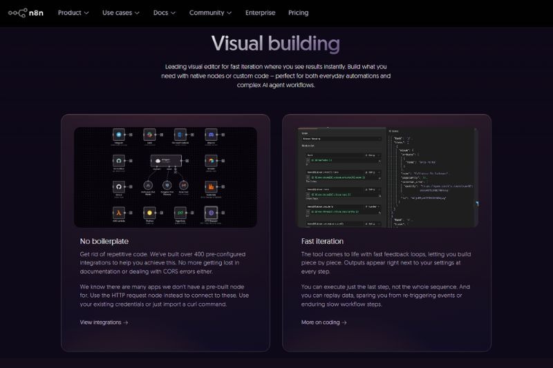
Task: Follow the View integrations link
Action: click(x=104, y=322)
